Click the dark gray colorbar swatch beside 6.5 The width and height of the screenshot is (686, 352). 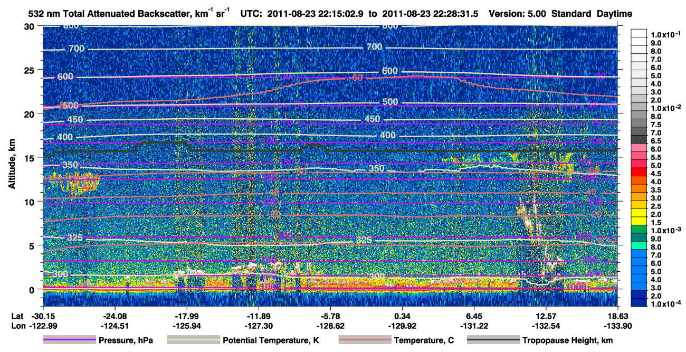[x=640, y=139]
